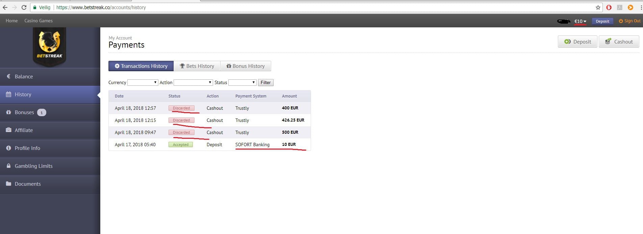Click the calendar icon beside History
Screen dimensions: 643x234
(x=9, y=94)
